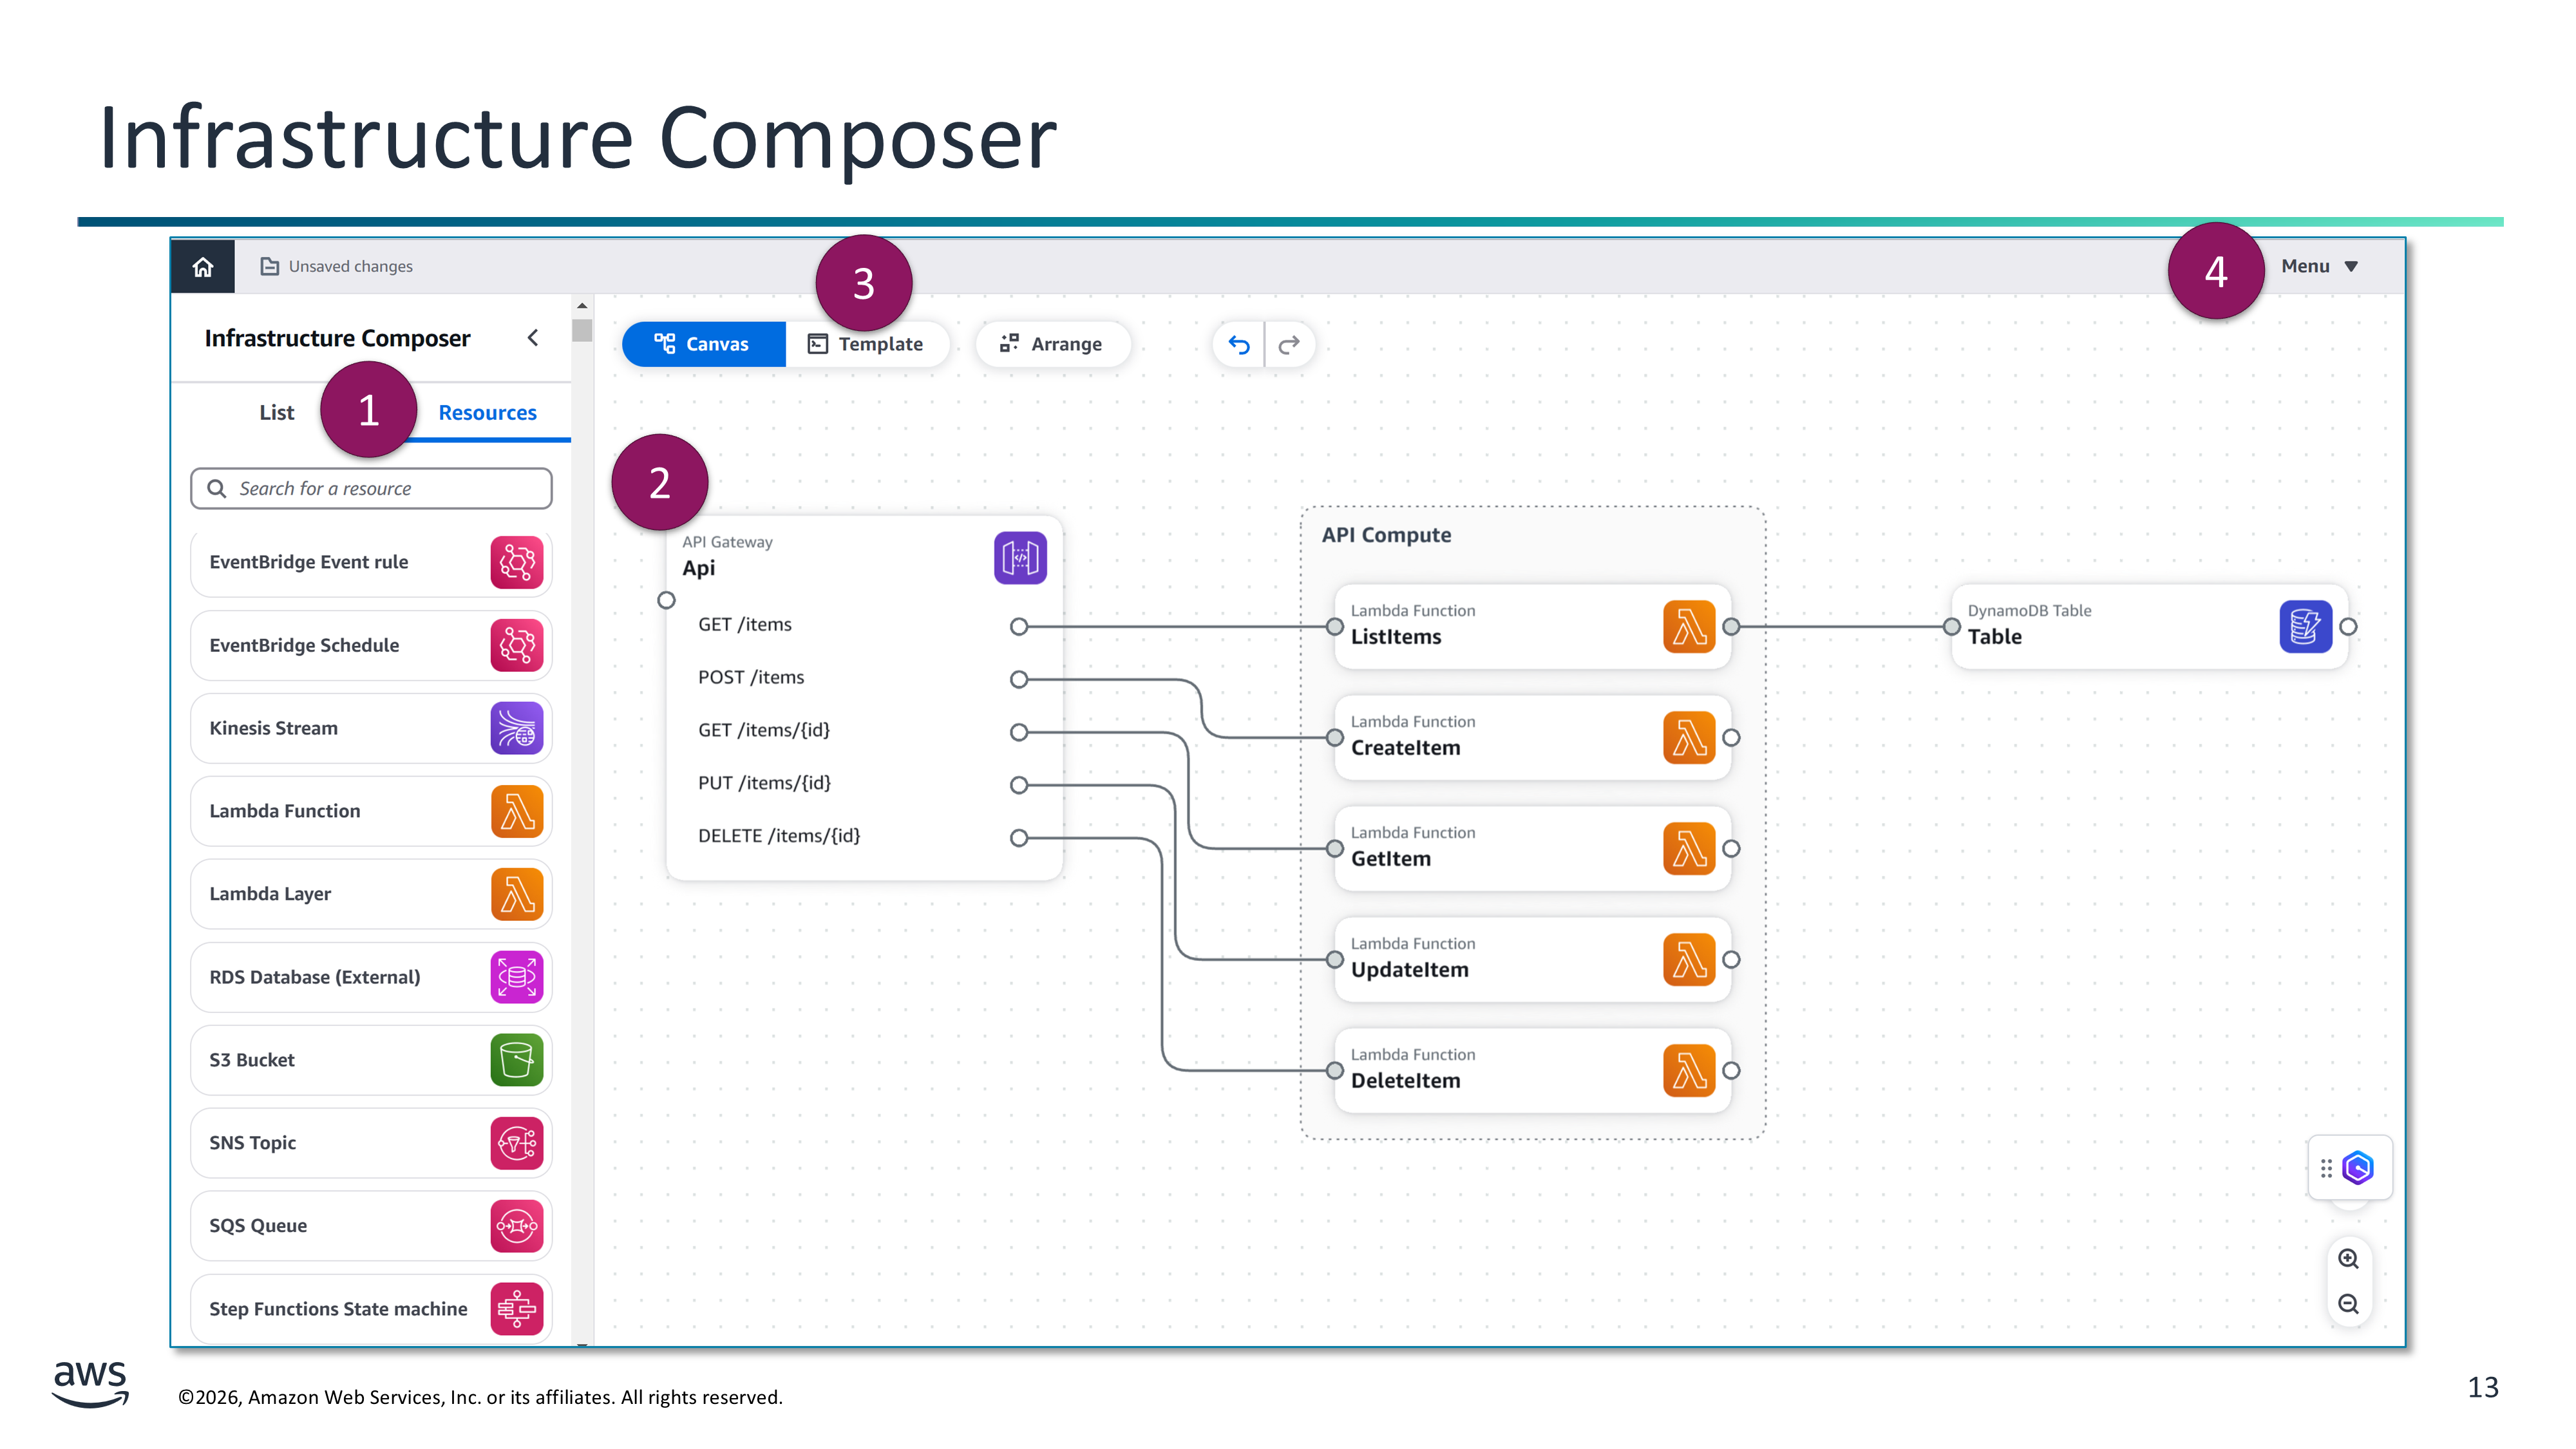Open the Resources tab
The image size is (2576, 1449).
487,412
